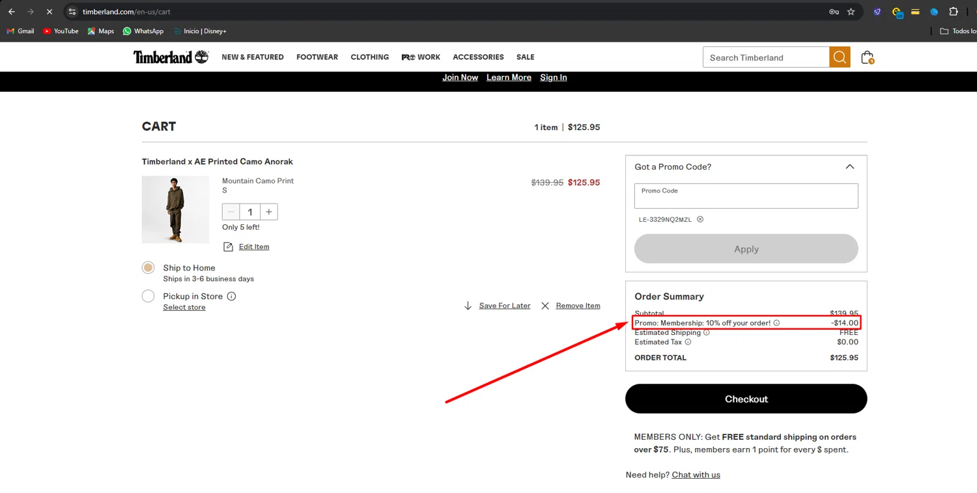Open YouTube bookmark

61,31
